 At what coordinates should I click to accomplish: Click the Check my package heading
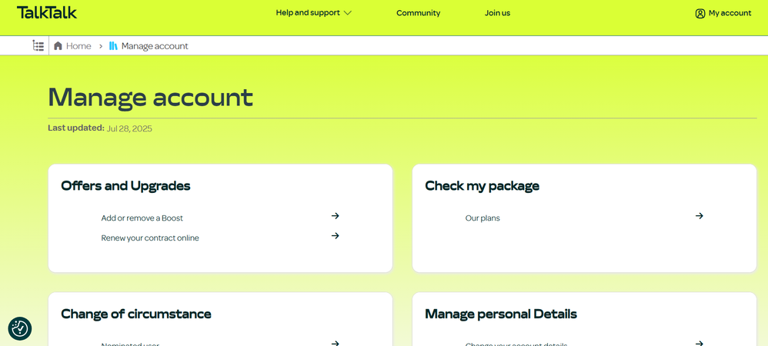point(482,186)
